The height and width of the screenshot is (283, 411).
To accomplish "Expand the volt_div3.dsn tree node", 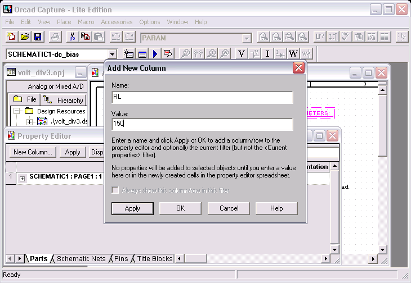I will click(29, 121).
